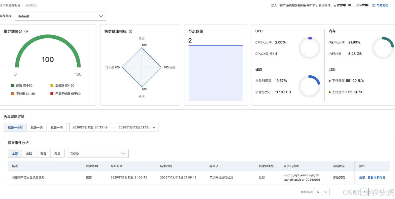Switch to the 危险 events tab

point(29,154)
